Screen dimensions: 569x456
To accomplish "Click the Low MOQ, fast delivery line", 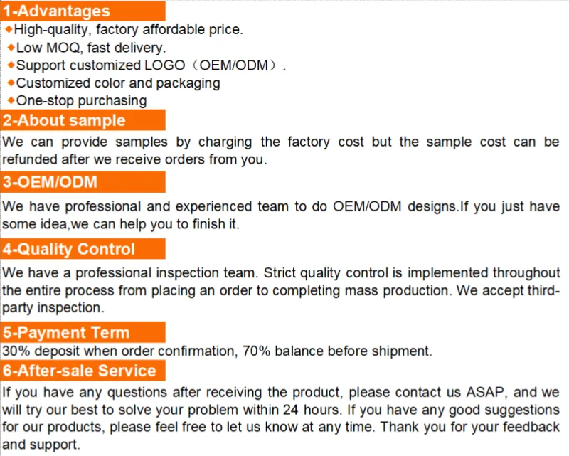I will pyautogui.click(x=91, y=48).
